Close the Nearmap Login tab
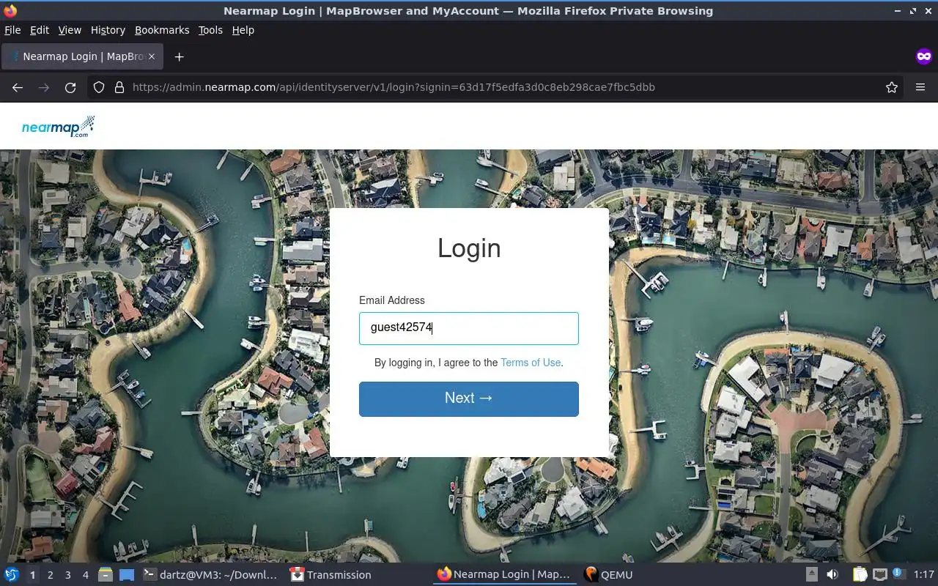938x586 pixels. click(152, 56)
